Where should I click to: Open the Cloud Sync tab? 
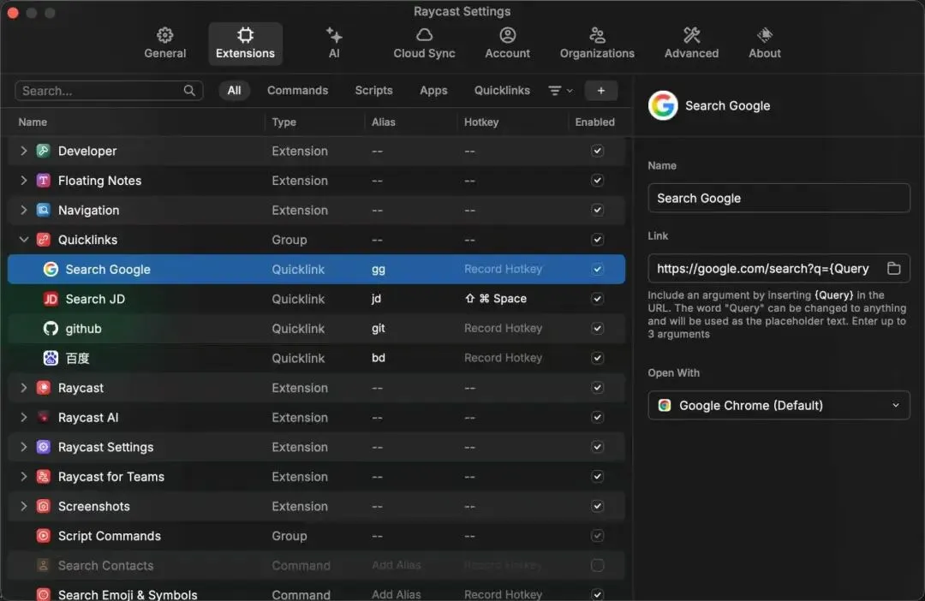click(x=424, y=43)
